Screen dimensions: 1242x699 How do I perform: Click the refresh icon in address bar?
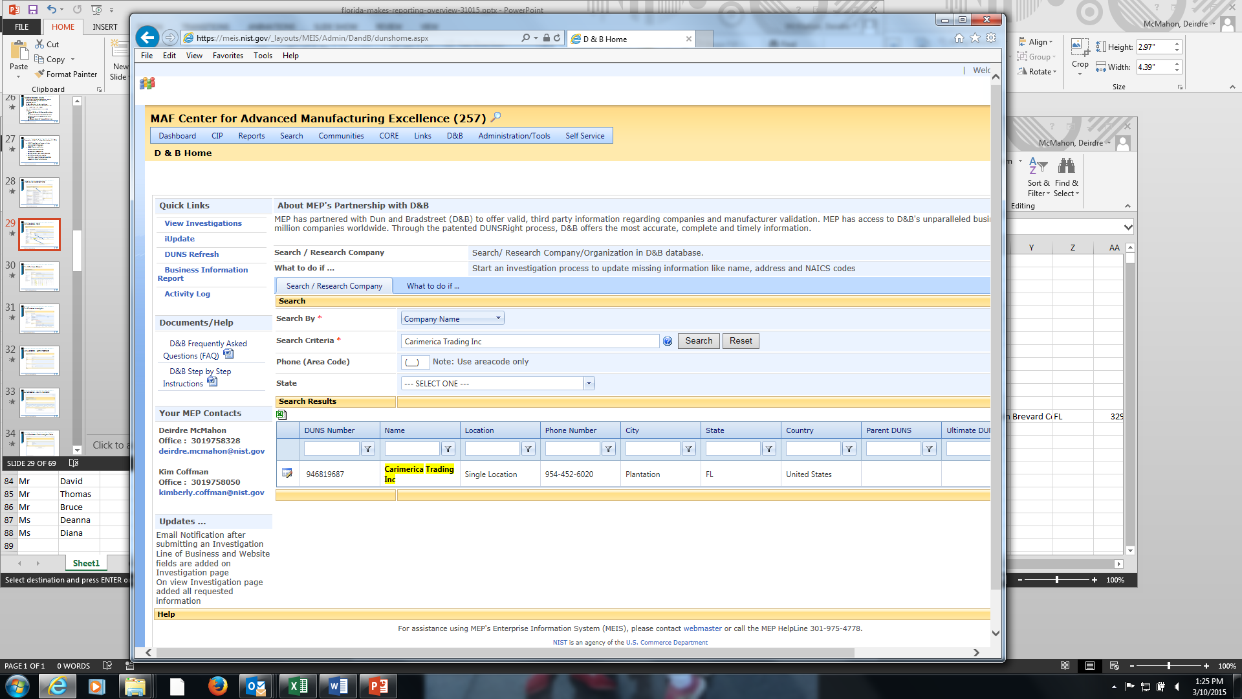click(557, 38)
